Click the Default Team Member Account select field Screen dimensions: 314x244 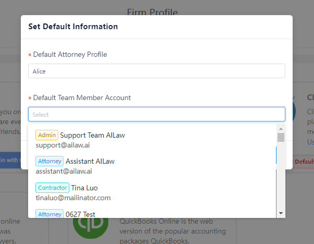coord(157,114)
